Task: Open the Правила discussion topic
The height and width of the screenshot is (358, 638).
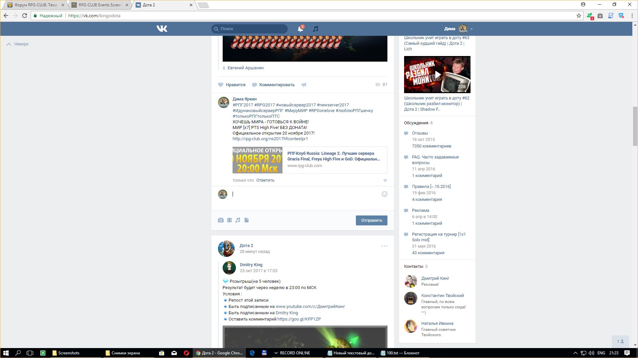Action: 431,187
